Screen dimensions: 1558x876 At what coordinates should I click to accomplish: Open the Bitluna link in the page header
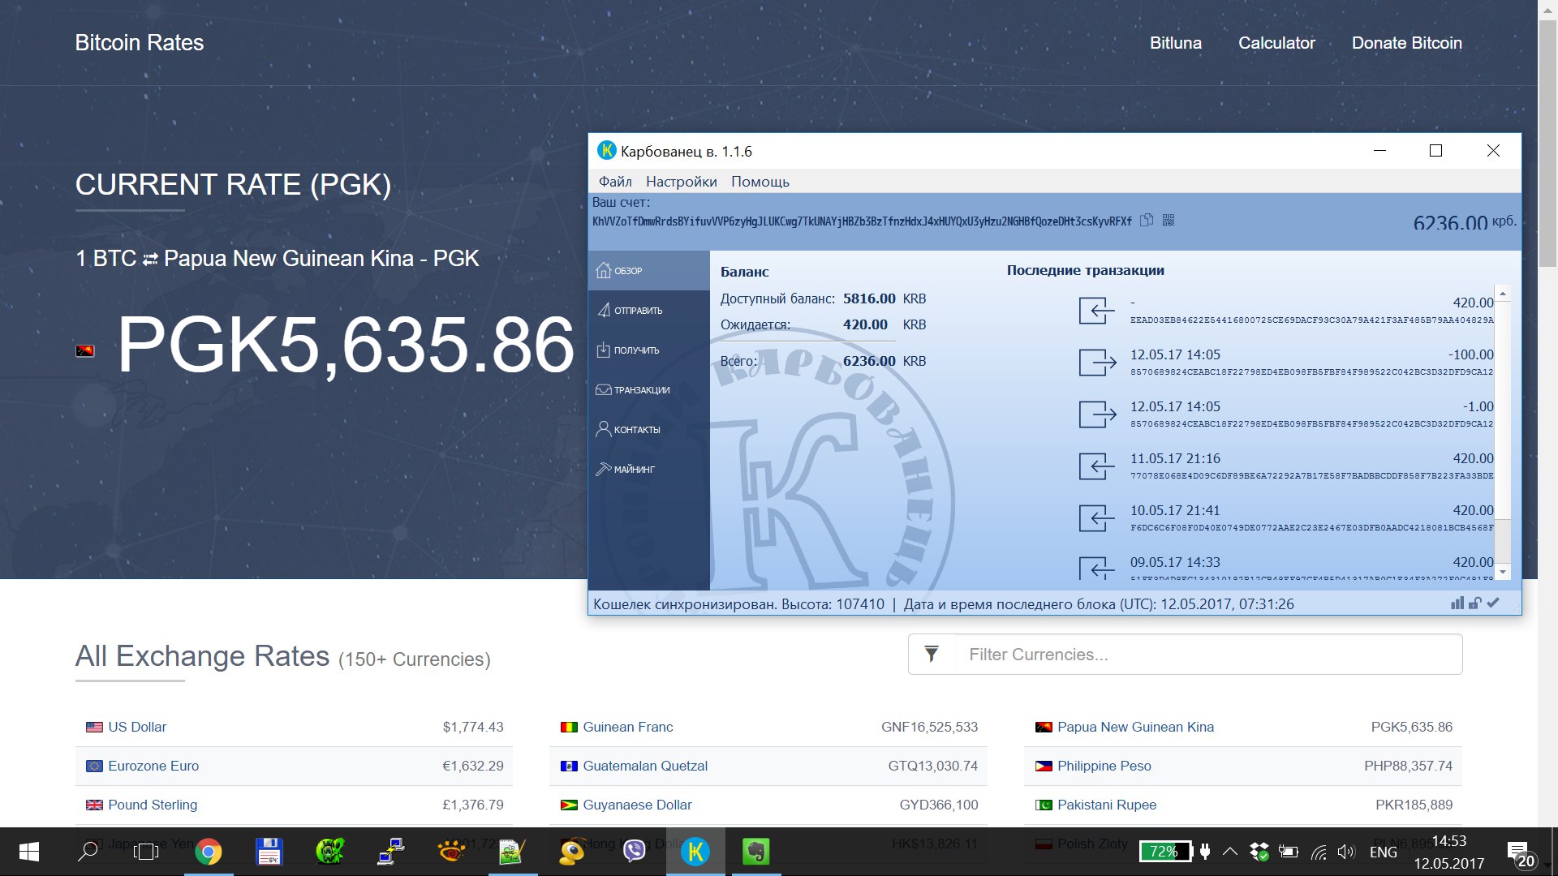[x=1175, y=43]
